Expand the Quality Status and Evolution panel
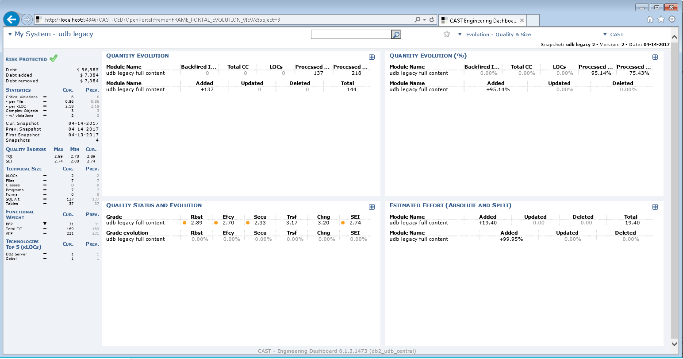The width and height of the screenshot is (683, 359). [x=372, y=207]
